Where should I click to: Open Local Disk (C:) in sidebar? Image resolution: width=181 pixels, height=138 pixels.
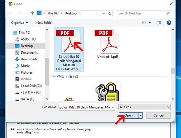[31, 86]
